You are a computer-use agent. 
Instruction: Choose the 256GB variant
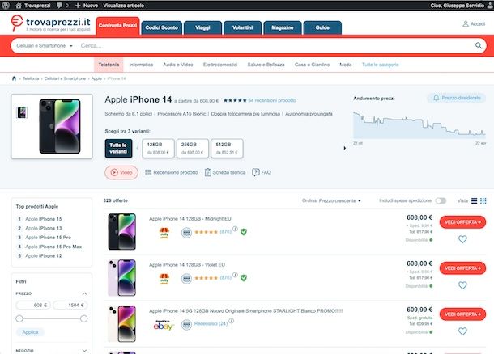[192, 148]
